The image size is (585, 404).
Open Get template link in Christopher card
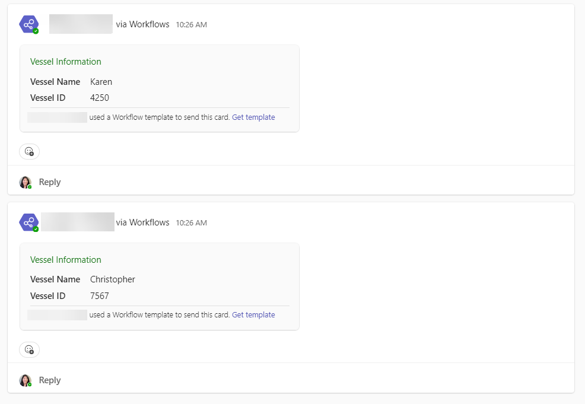click(253, 315)
